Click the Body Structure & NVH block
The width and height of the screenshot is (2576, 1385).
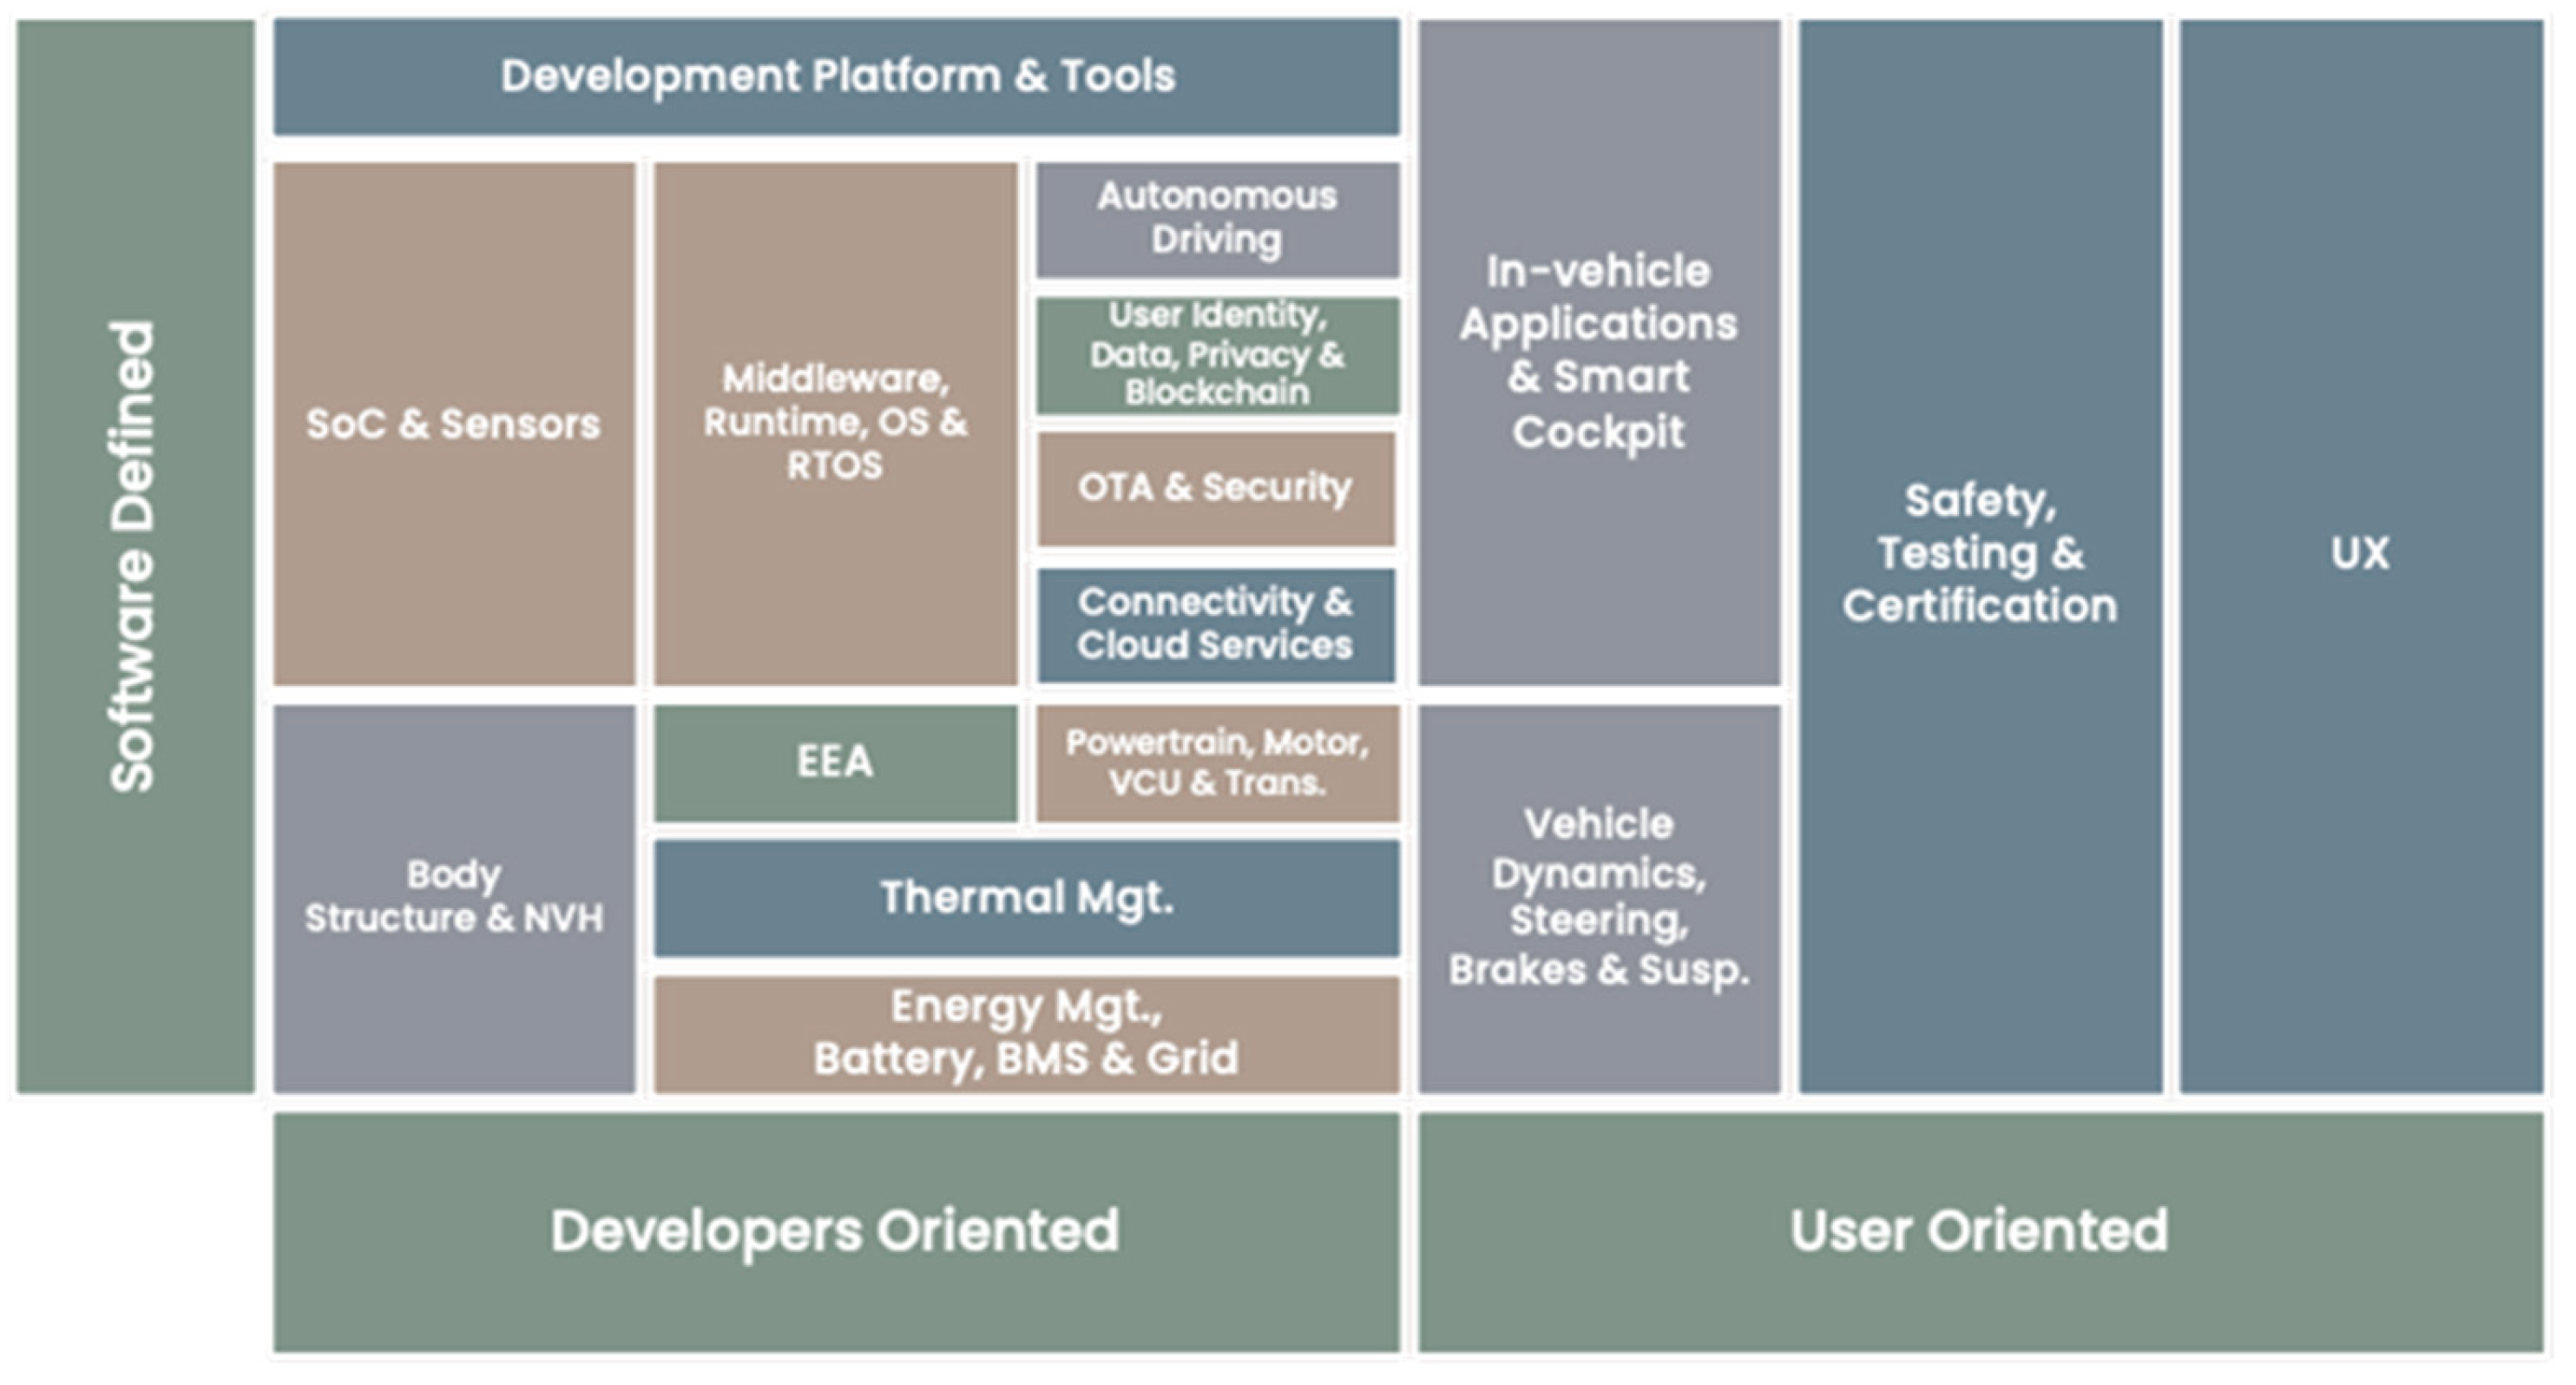click(454, 897)
